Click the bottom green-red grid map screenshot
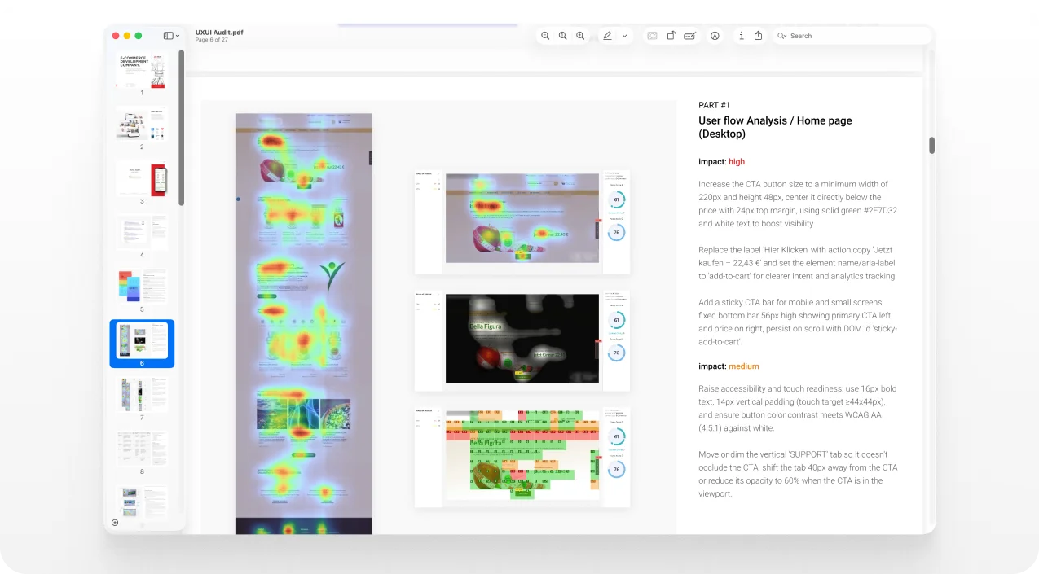Image resolution: width=1039 pixels, height=574 pixels. pos(522,455)
